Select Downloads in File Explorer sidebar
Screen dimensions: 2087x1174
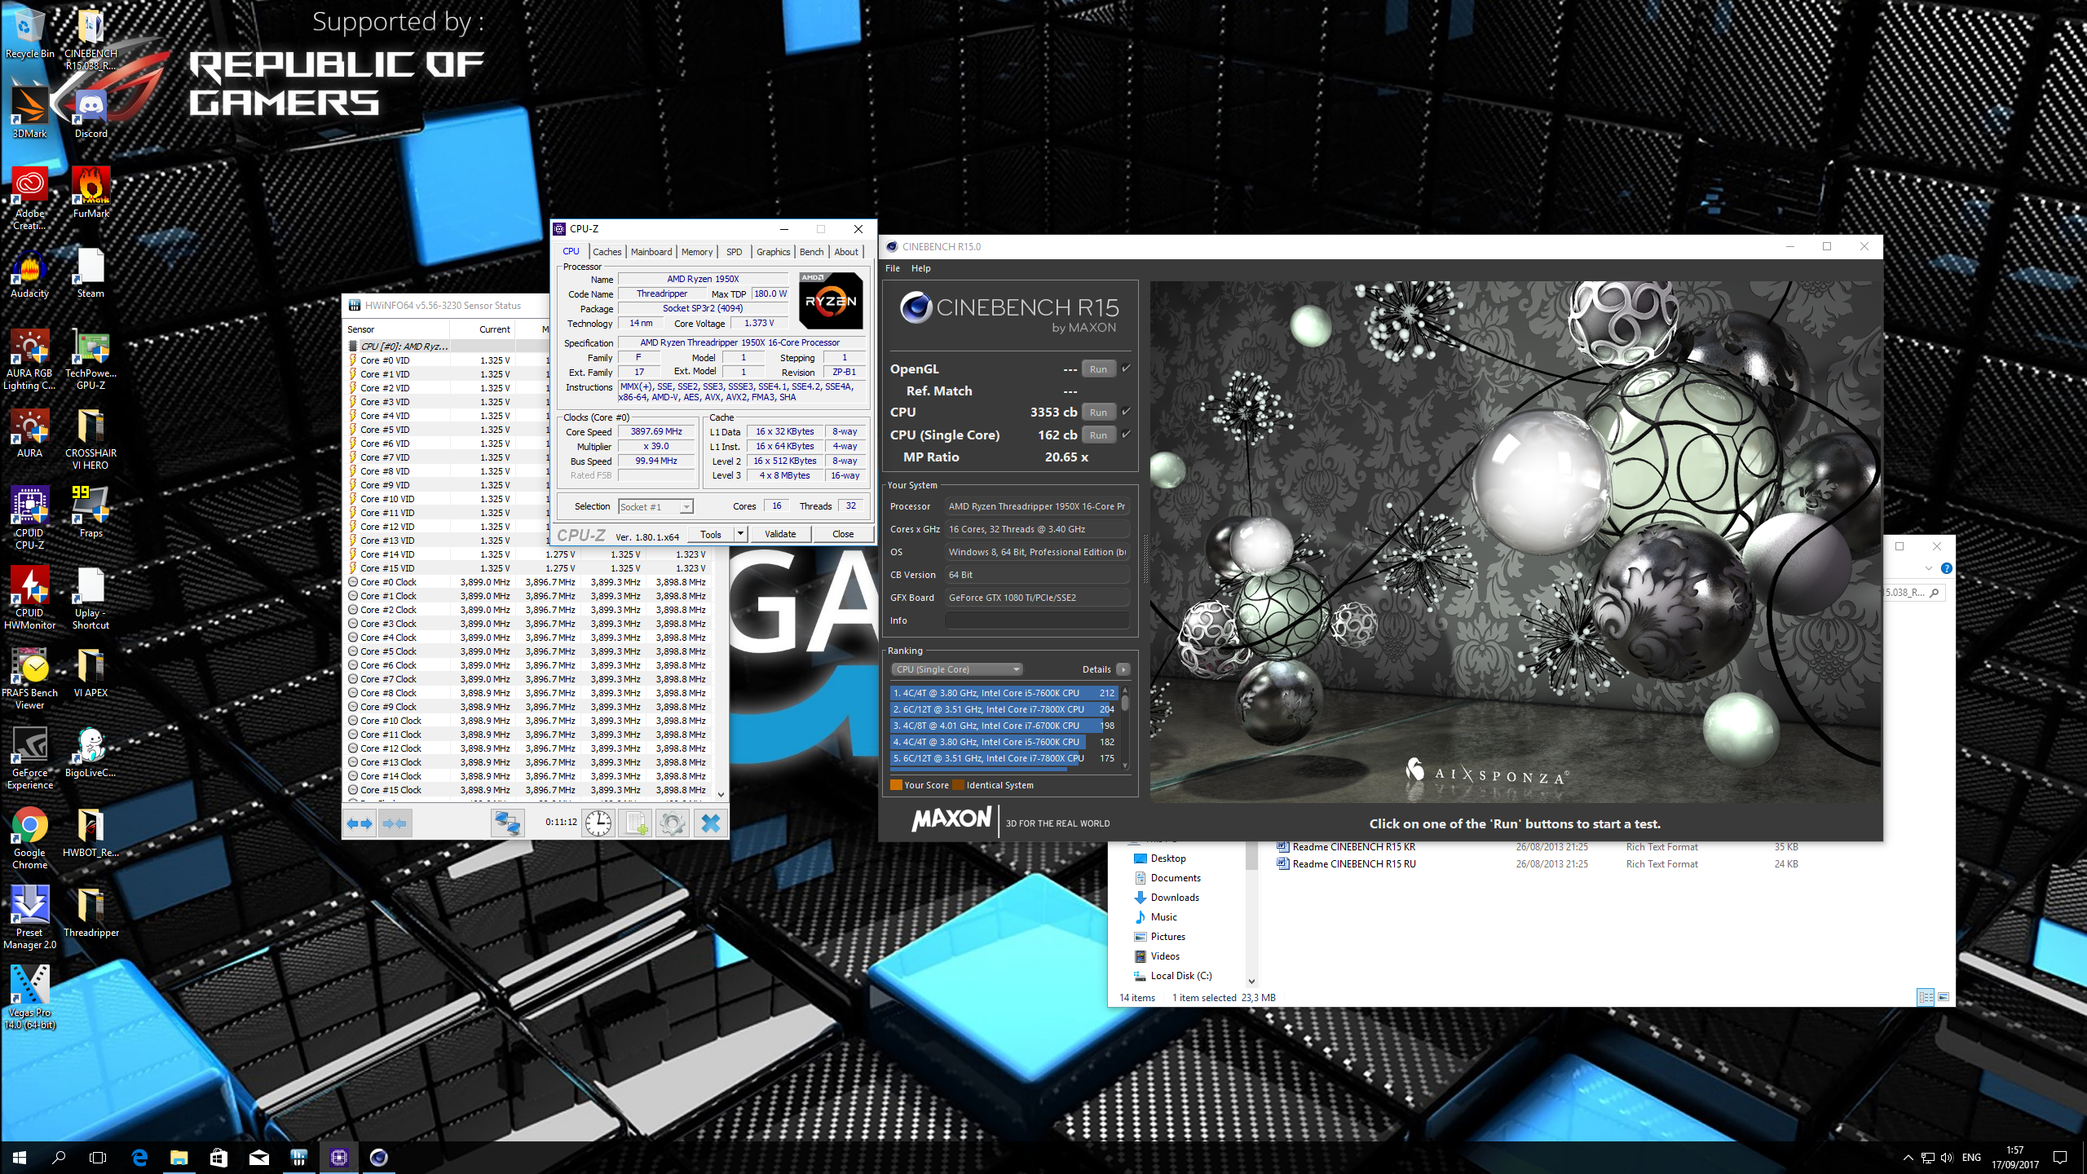(1174, 898)
